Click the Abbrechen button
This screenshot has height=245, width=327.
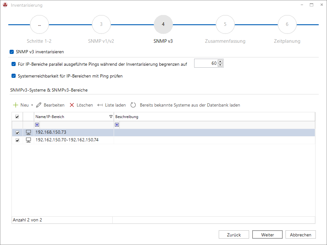(x=300, y=234)
